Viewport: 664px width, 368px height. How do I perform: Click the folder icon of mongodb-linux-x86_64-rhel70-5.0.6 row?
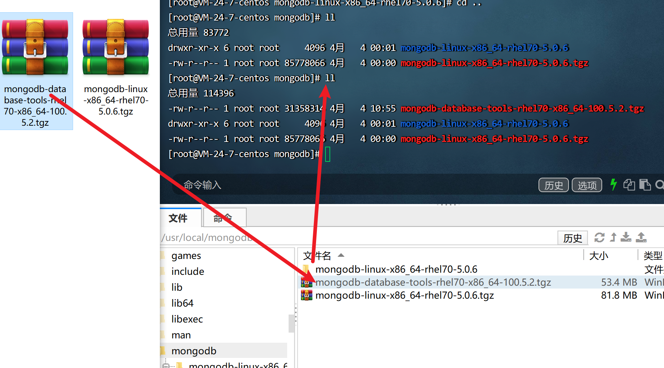coord(307,269)
